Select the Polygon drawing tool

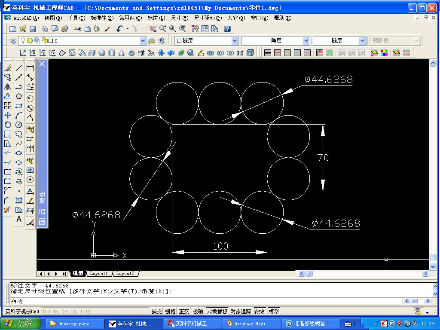tap(19, 96)
